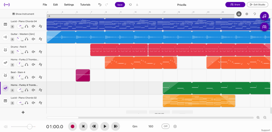The height and width of the screenshot is (132, 272).
Task: Open the Gm key selector
Action: tap(135, 126)
